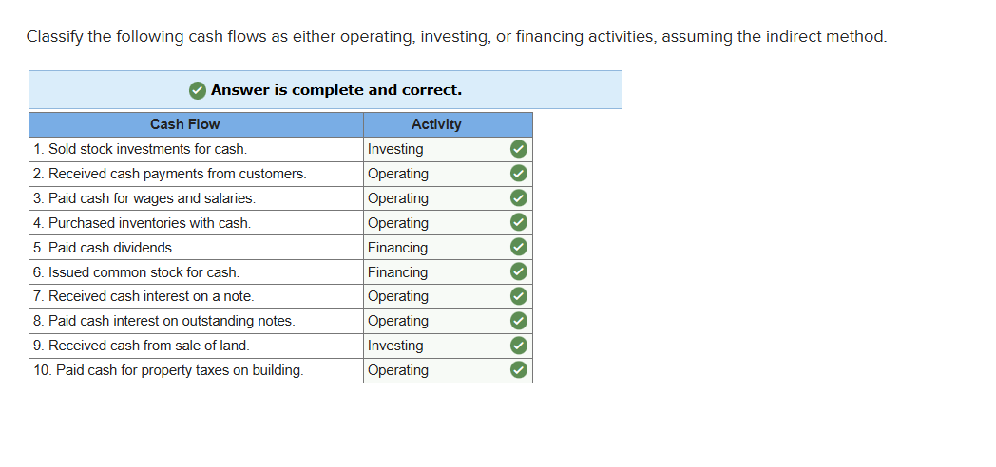Click checkmark for 'Received cash interest on a note'
Viewport: 996px width, 467px height.
coord(518,296)
